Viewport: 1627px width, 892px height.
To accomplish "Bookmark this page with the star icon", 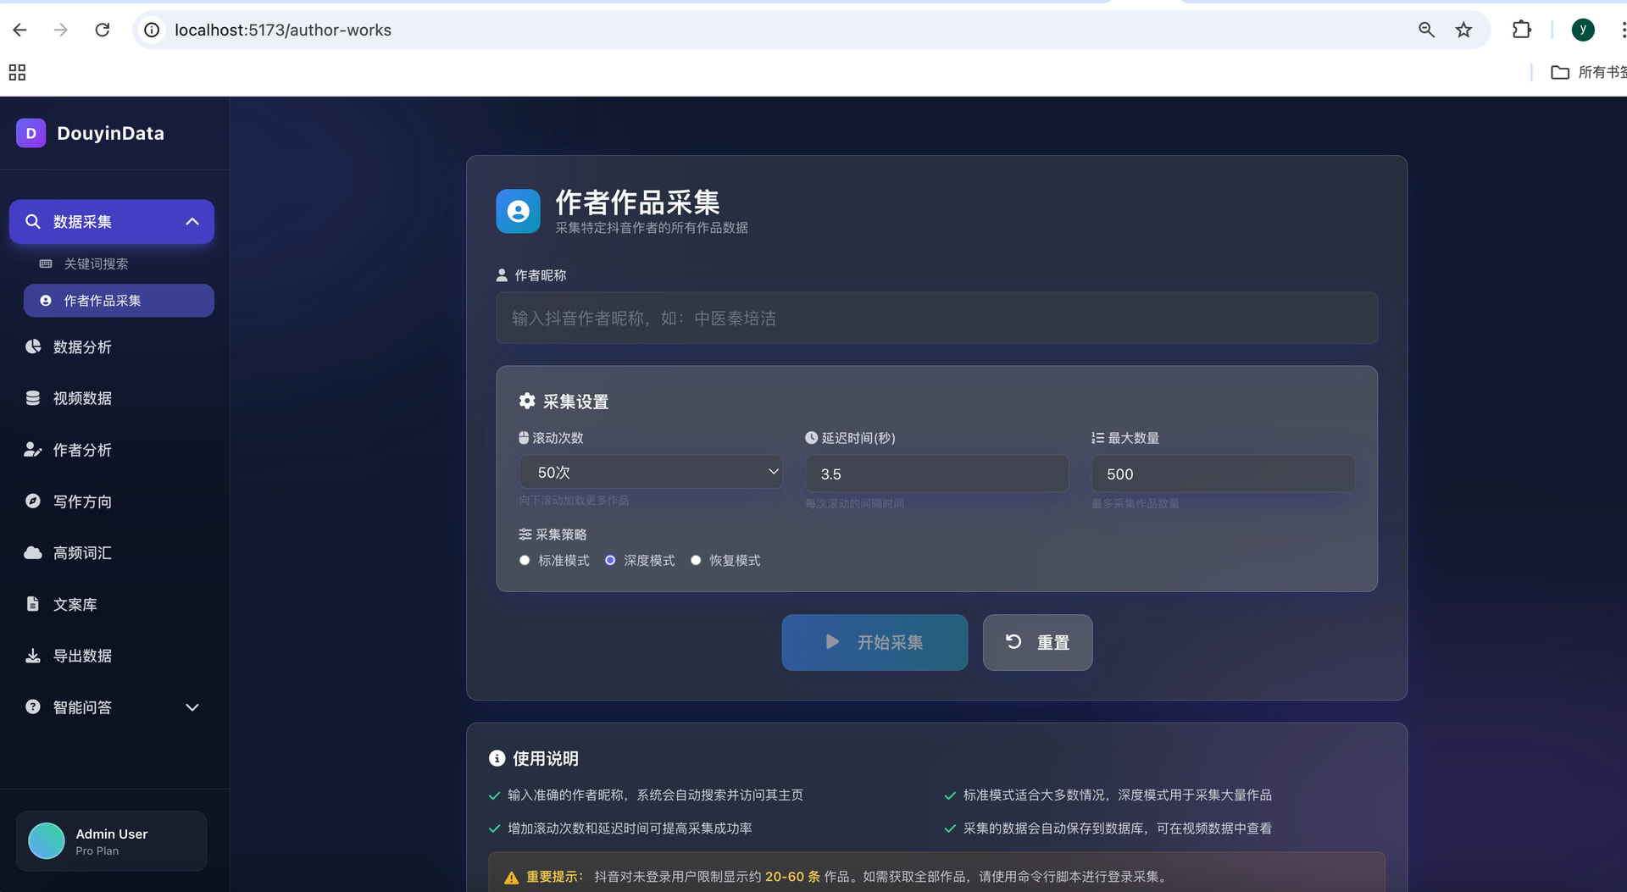I will pyautogui.click(x=1463, y=30).
